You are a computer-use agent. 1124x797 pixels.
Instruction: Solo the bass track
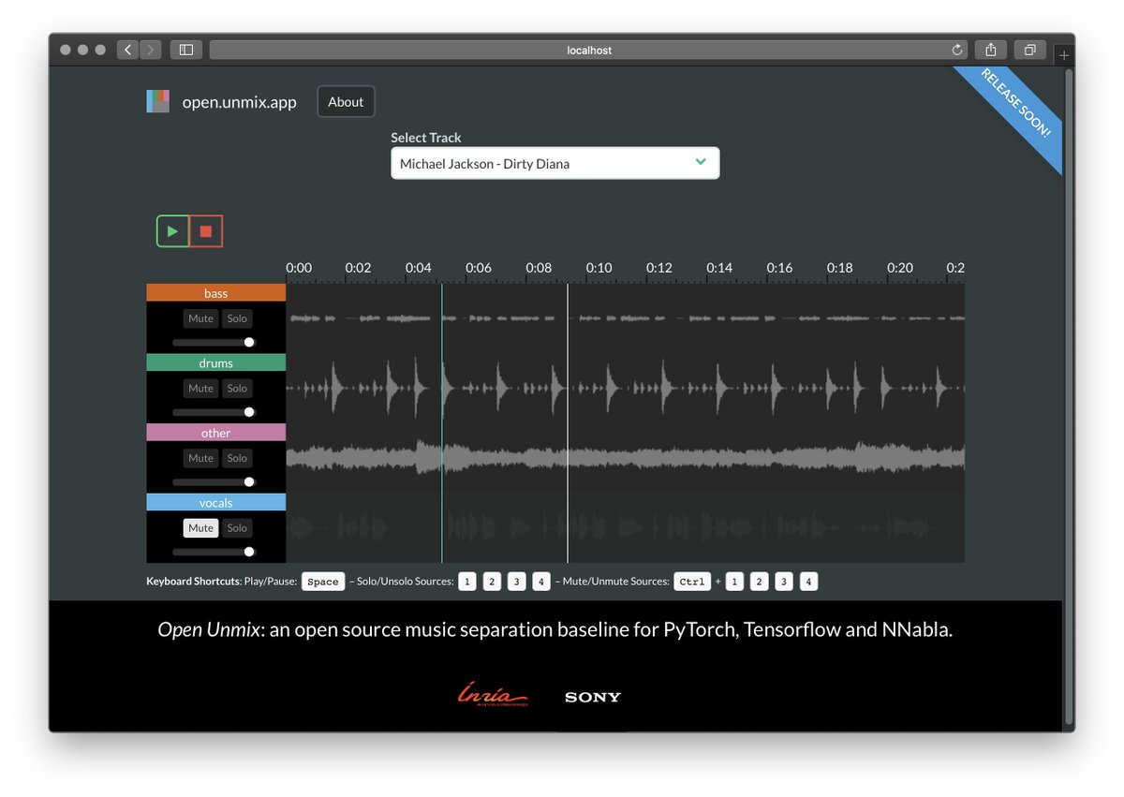[x=237, y=318]
